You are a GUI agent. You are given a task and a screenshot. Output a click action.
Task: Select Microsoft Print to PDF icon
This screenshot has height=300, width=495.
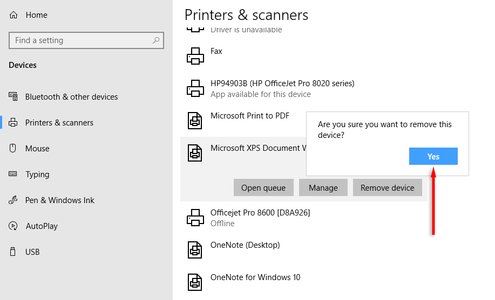tap(195, 120)
